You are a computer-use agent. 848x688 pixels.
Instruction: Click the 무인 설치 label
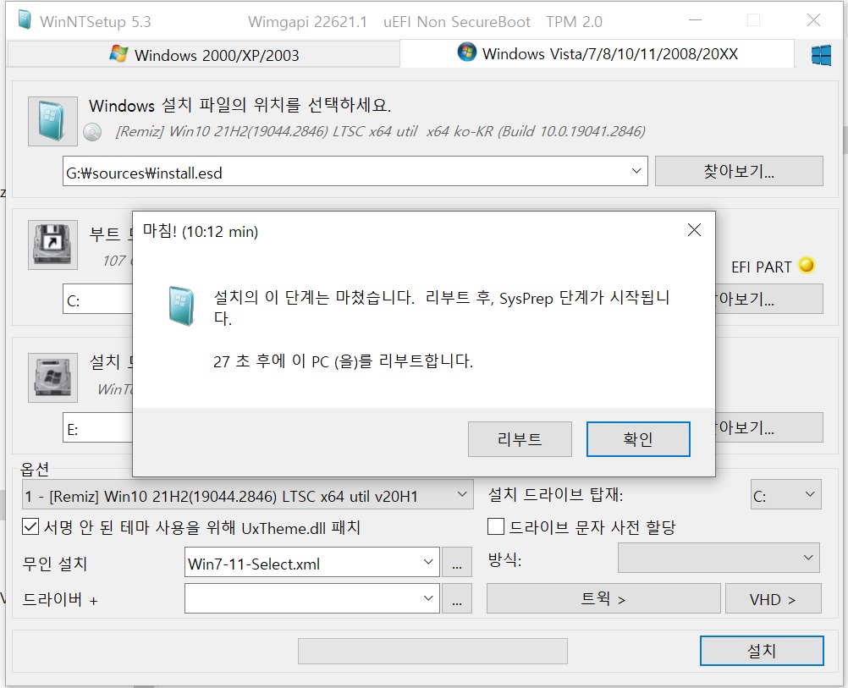click(55, 564)
